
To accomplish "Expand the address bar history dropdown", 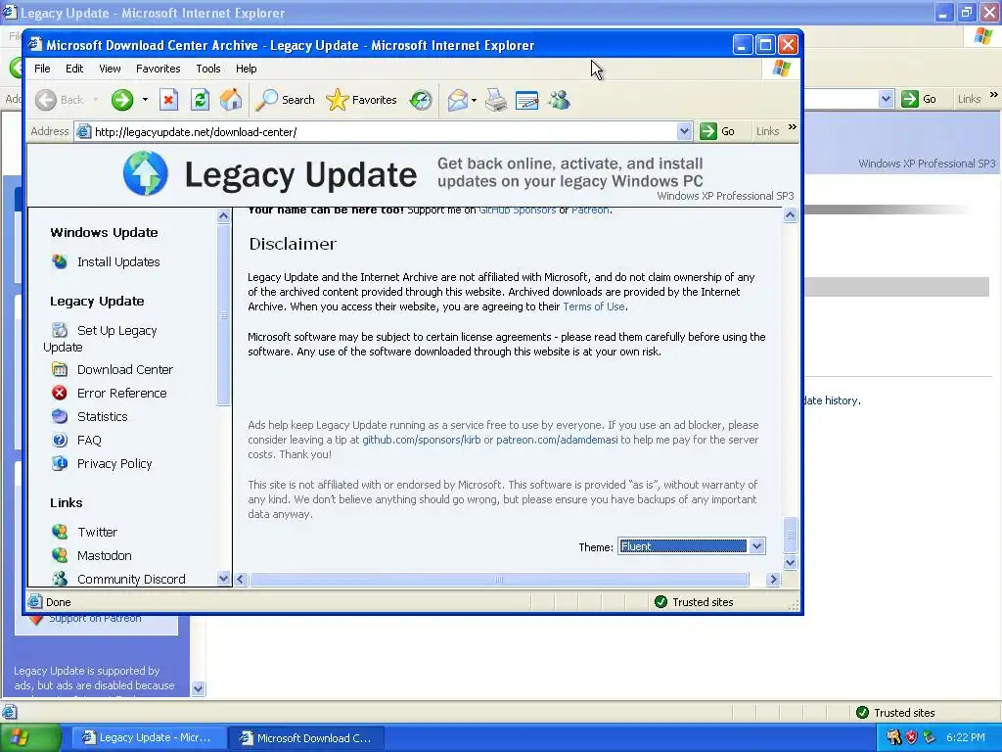I will (684, 132).
